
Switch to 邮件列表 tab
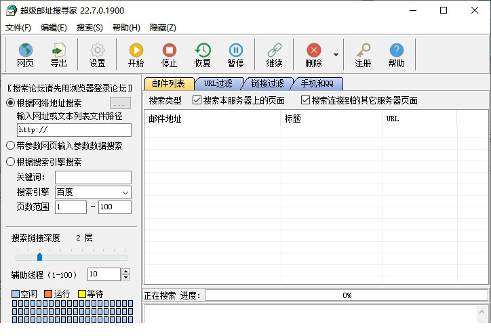(x=169, y=83)
